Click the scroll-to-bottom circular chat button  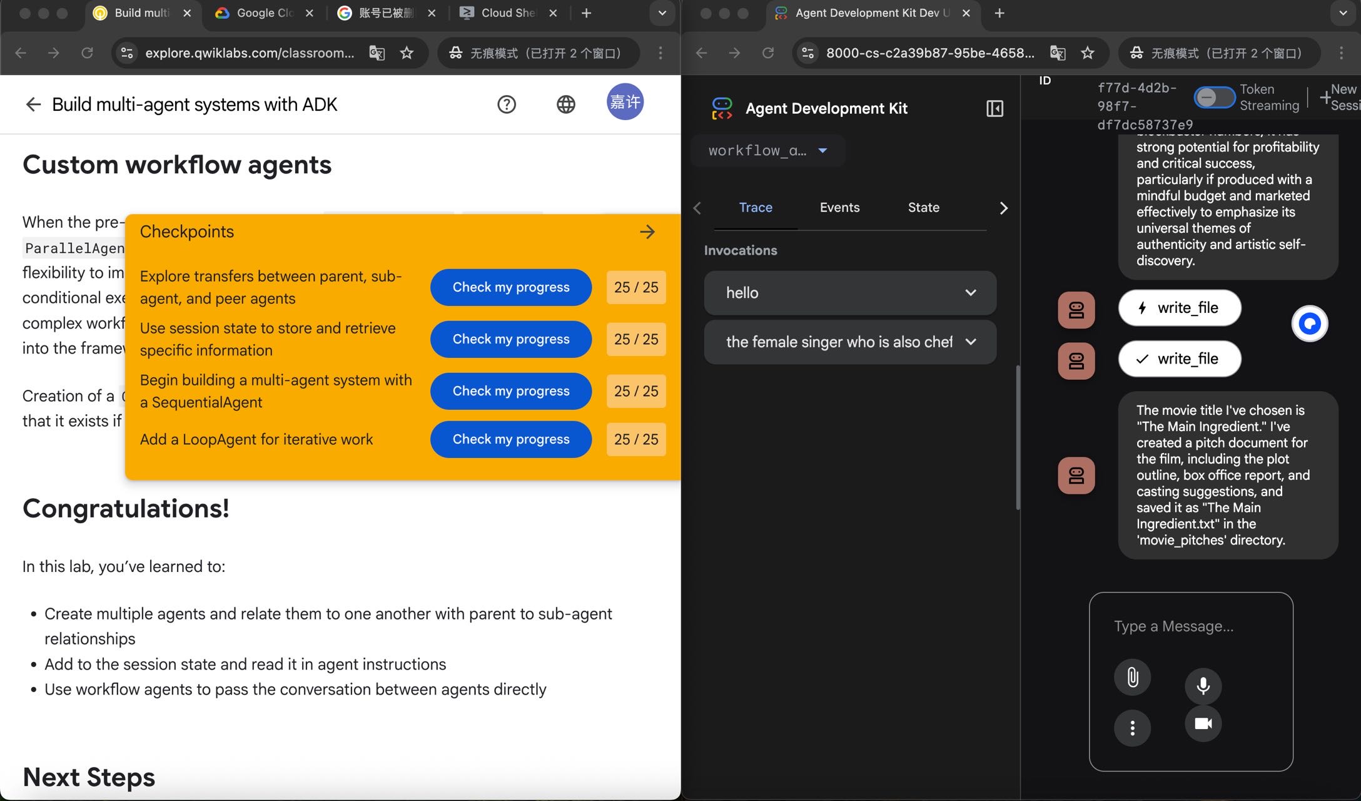pyautogui.click(x=1310, y=324)
